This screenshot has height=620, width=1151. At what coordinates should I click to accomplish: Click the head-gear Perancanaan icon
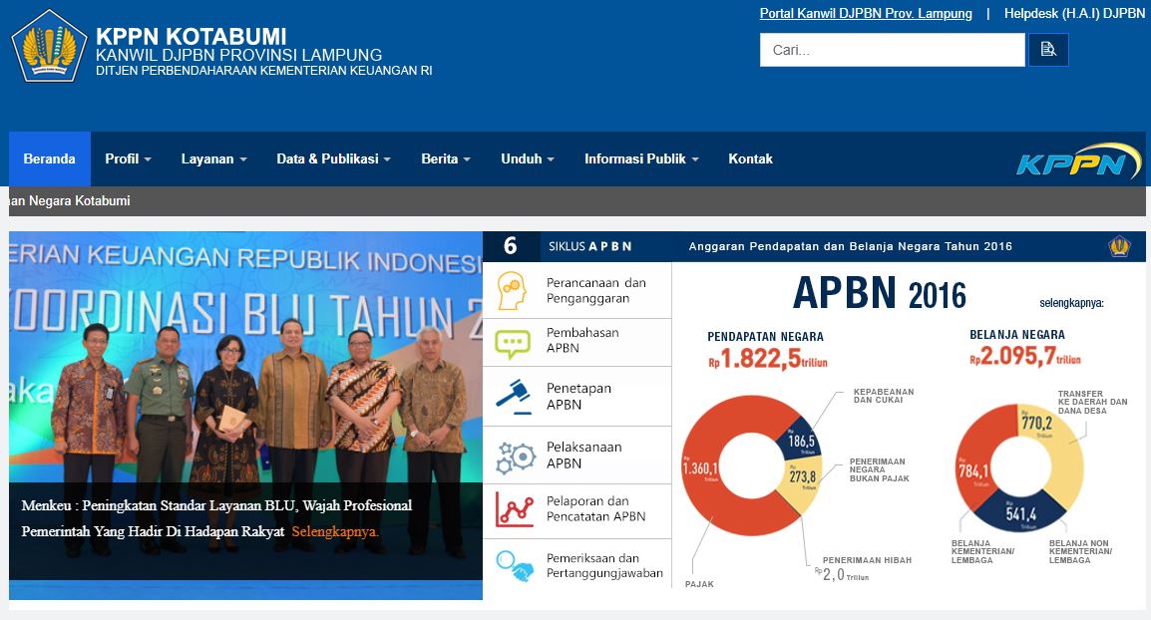(x=512, y=290)
